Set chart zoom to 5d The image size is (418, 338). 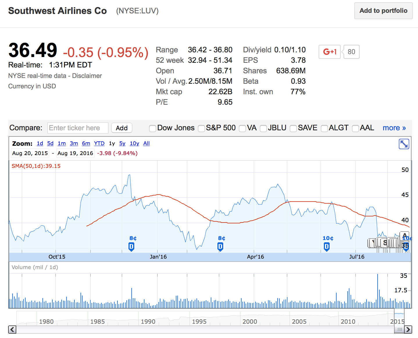tap(50, 143)
